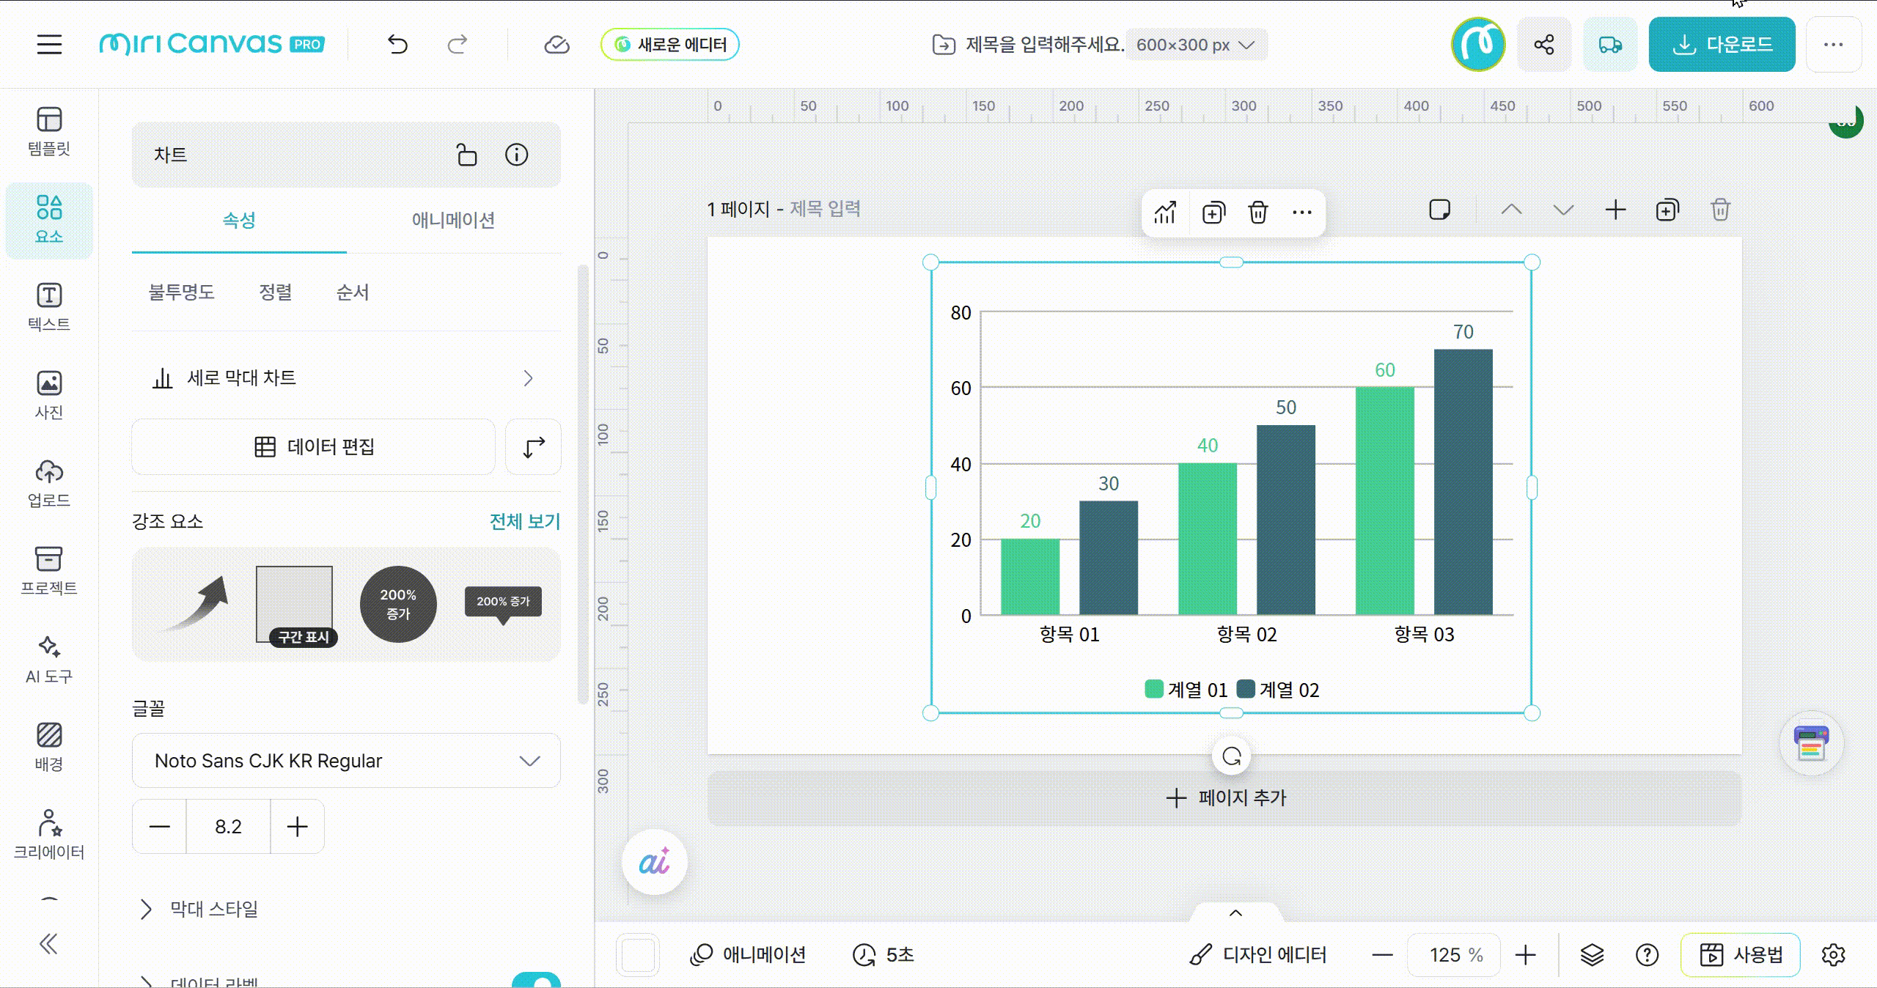
Task: Collapse left panel with double-chevron
Action: click(x=48, y=943)
